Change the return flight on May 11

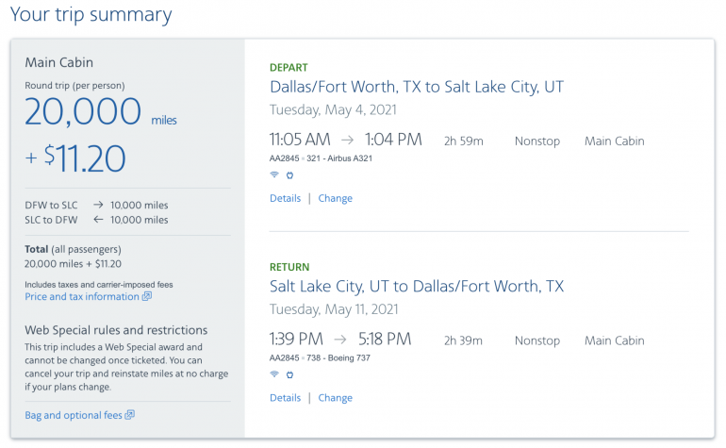click(335, 398)
